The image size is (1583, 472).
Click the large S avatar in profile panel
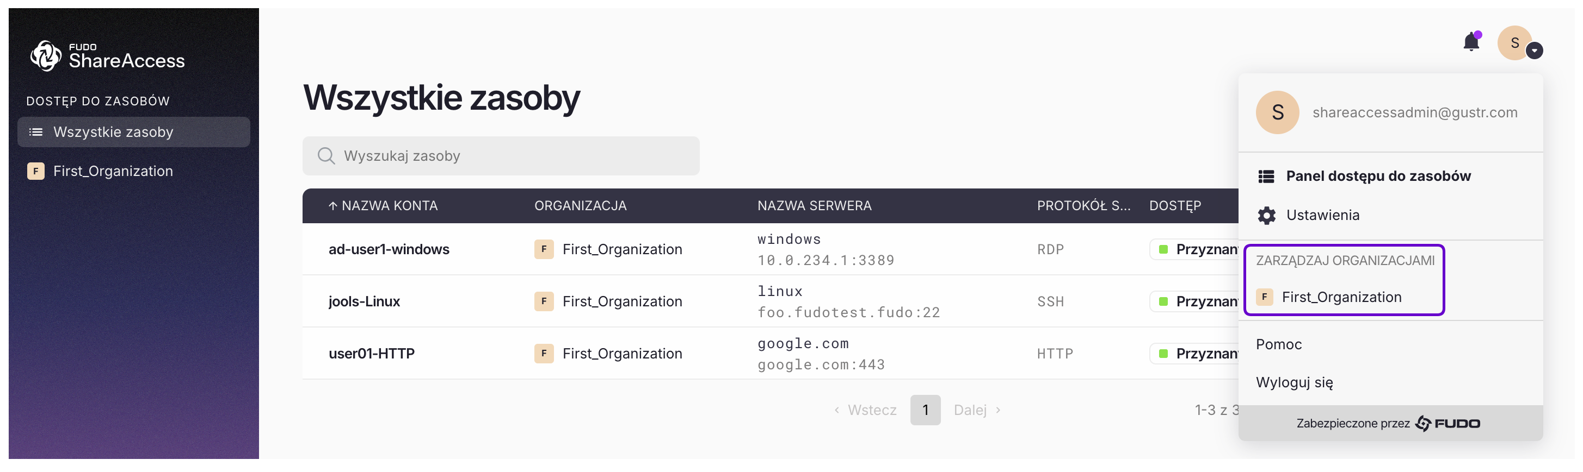[x=1277, y=112]
